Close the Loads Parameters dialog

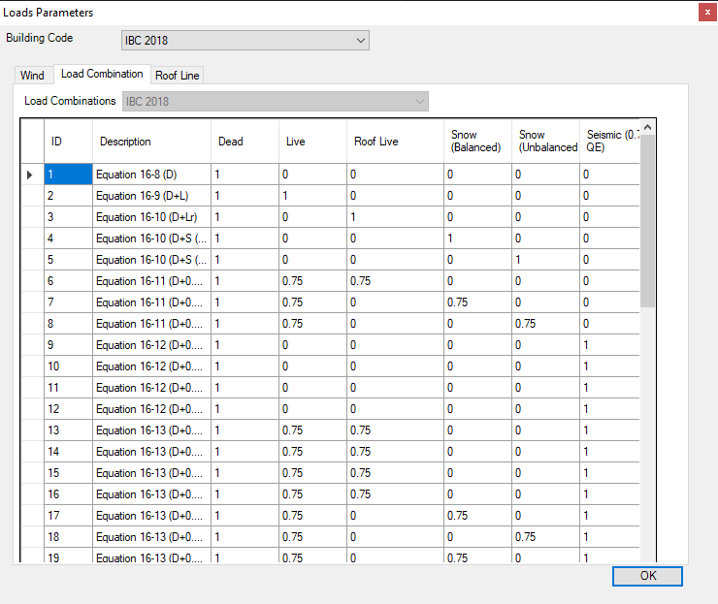pyautogui.click(x=703, y=13)
